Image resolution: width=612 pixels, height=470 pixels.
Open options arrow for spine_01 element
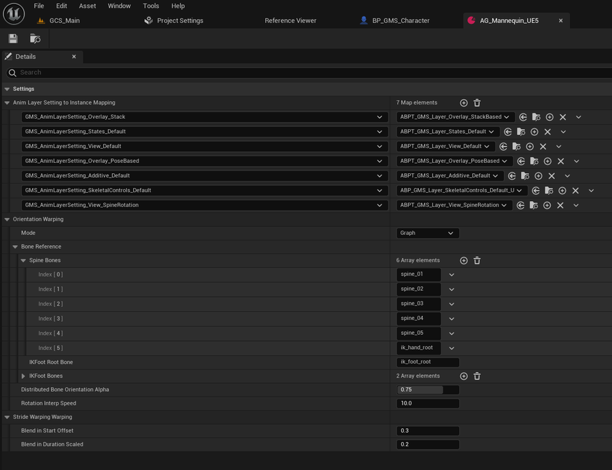point(452,275)
